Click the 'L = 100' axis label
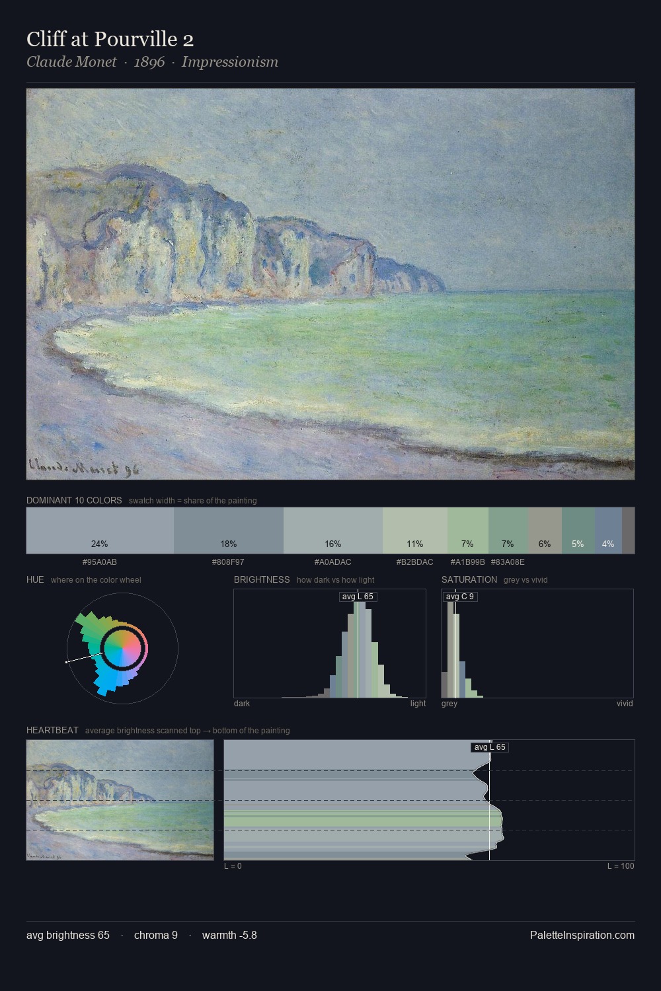 (621, 866)
